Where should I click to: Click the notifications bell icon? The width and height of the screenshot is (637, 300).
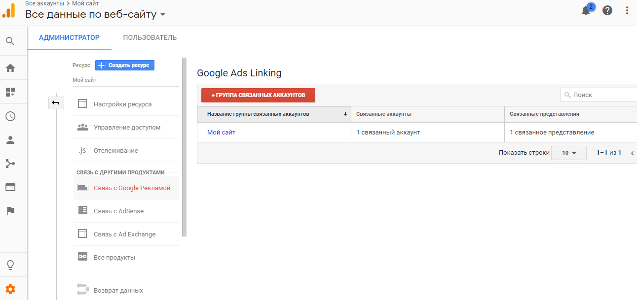click(586, 11)
